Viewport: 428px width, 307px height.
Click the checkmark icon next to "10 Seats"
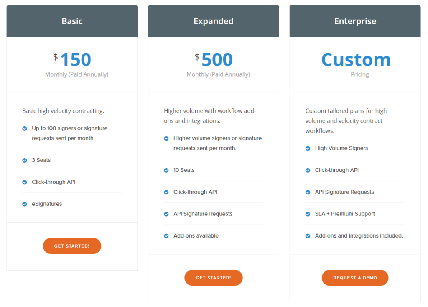(x=166, y=170)
